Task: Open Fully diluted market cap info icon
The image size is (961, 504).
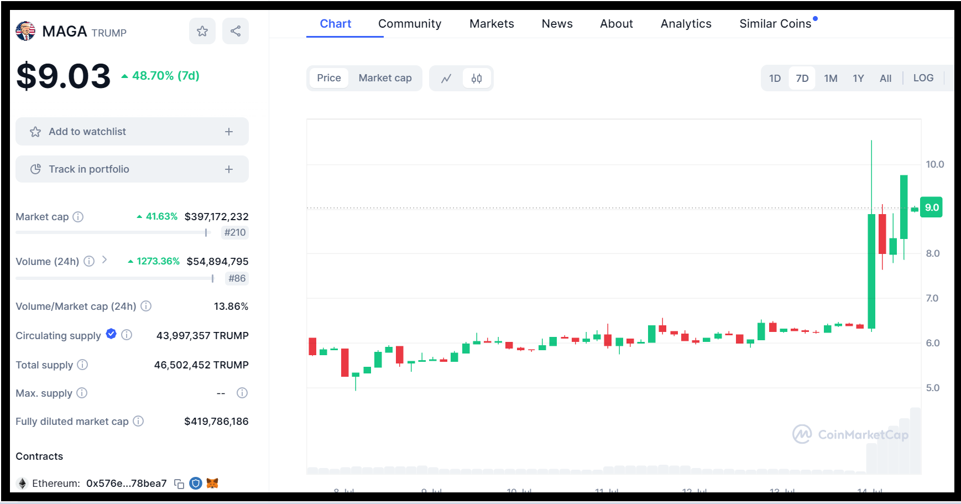Action: coord(138,421)
